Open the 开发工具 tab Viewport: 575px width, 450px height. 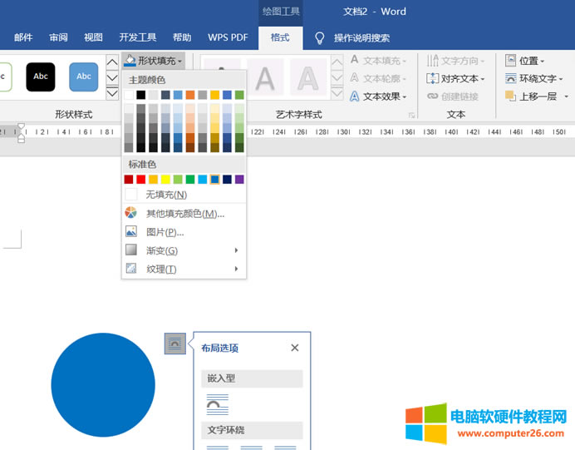pyautogui.click(x=137, y=37)
